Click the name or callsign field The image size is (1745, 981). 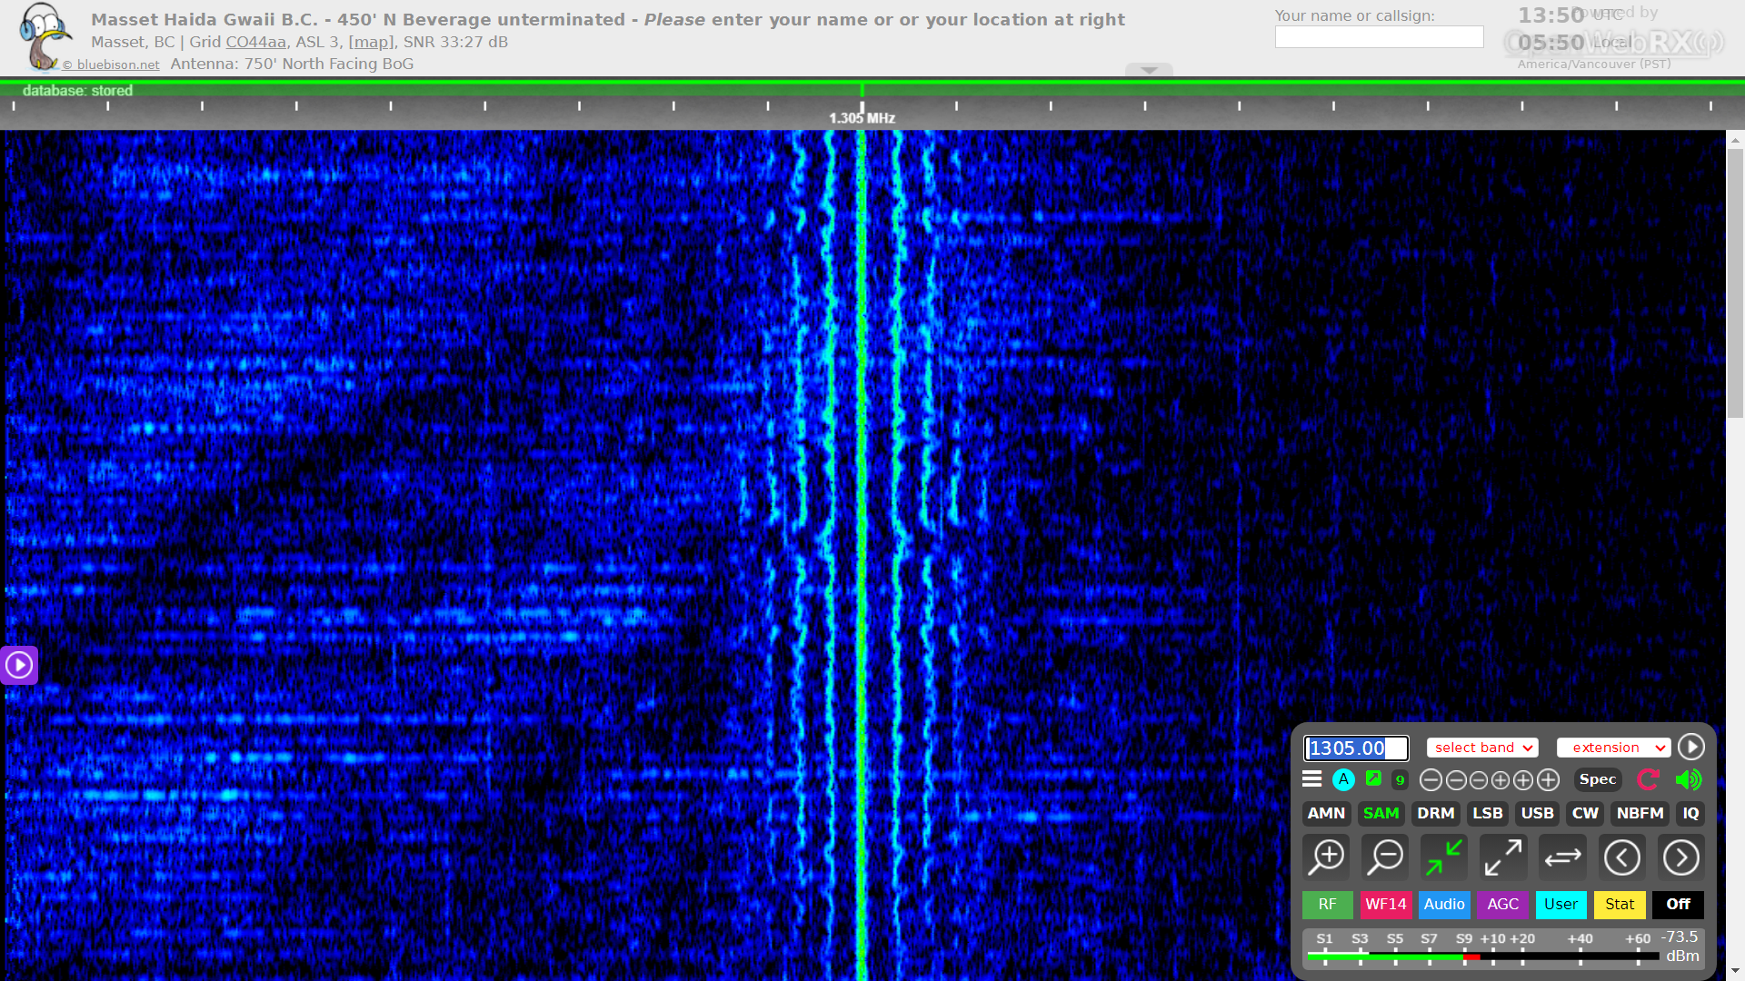tap(1379, 37)
